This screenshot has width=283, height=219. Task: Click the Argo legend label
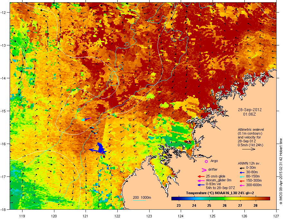click(214, 161)
